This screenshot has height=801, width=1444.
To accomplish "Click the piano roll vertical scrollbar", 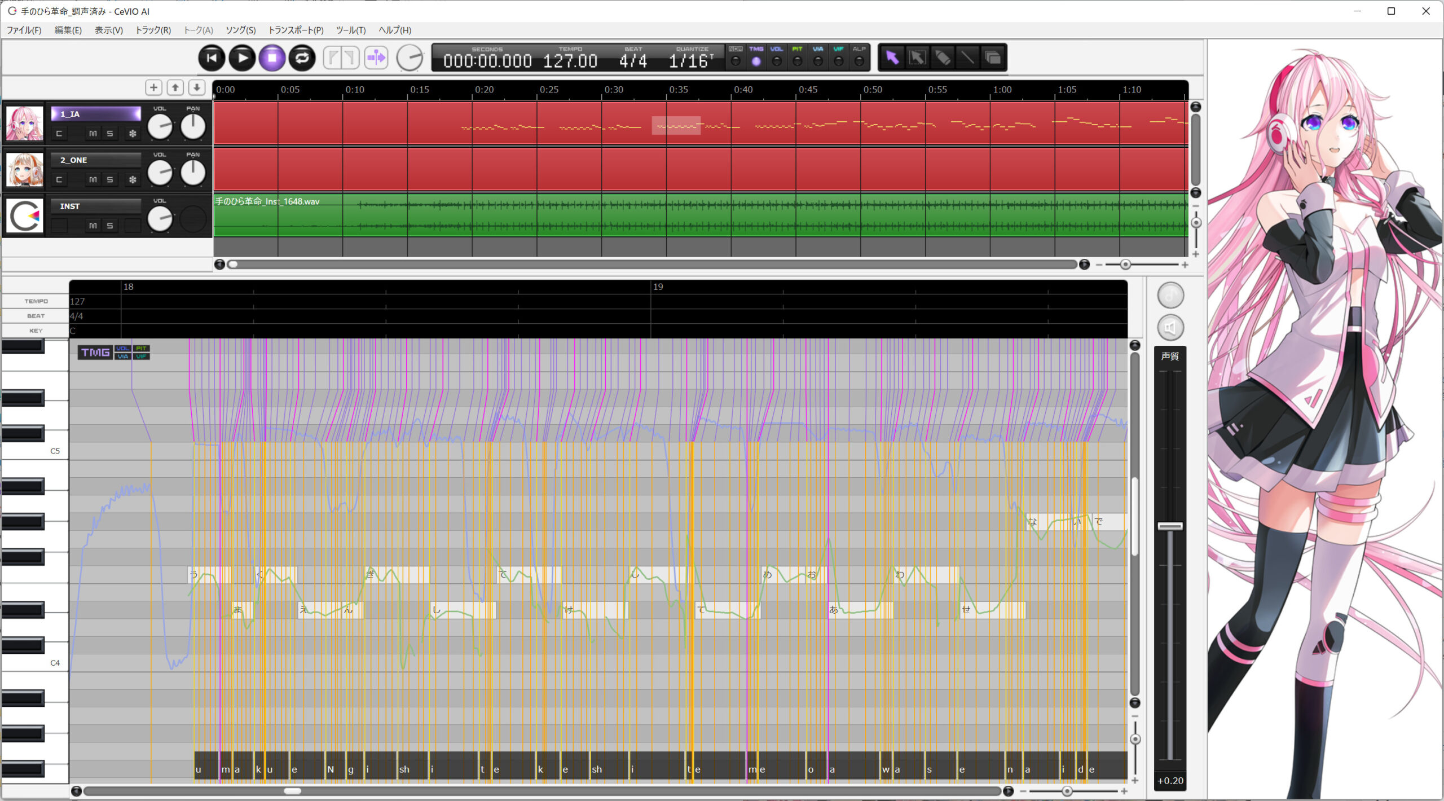I will (1135, 525).
